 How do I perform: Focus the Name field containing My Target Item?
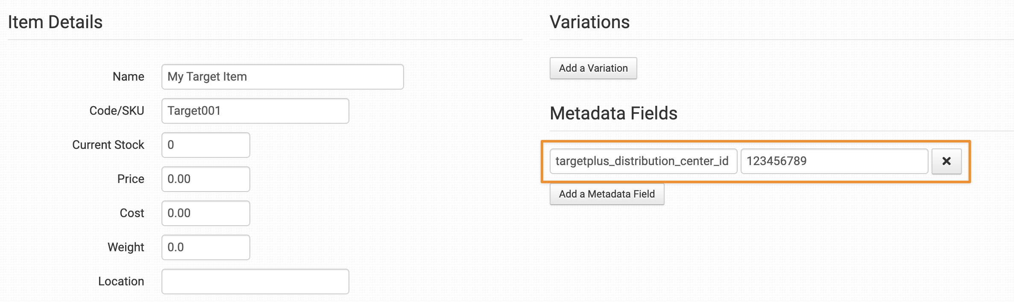click(x=282, y=77)
